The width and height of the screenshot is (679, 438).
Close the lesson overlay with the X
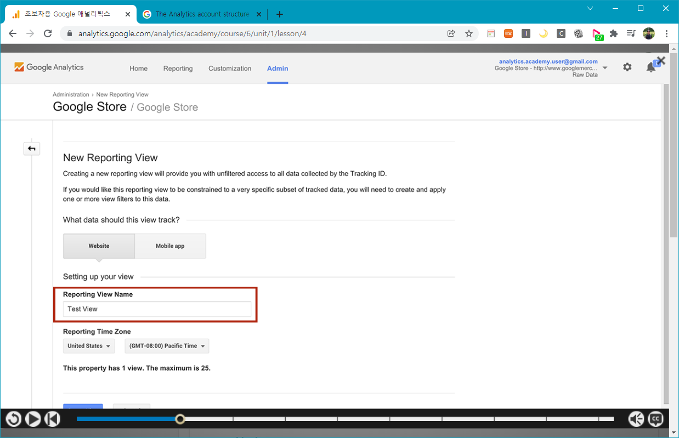[661, 61]
